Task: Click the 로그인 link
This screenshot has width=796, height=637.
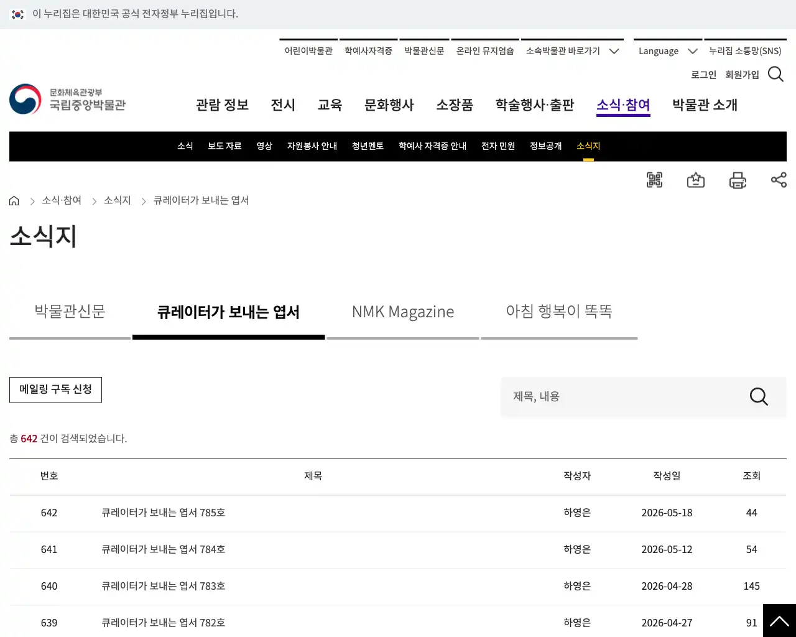Action: point(703,75)
